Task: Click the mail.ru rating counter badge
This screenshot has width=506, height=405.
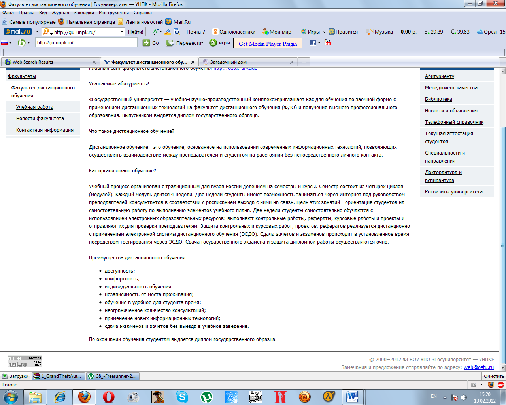Action: pos(25,361)
